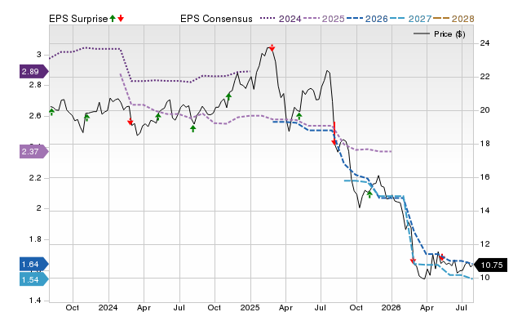This screenshot has height=312, width=522.
Task: Click the Oct x-axis label preceding 2024
Action: pyautogui.click(x=73, y=307)
